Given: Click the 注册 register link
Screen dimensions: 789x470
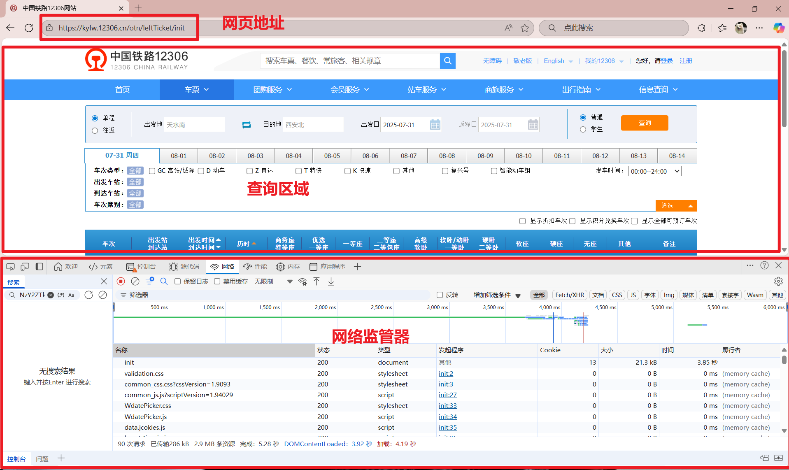Looking at the screenshot, I should (x=686, y=61).
